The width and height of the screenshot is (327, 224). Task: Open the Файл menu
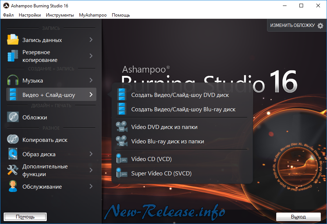[8, 15]
